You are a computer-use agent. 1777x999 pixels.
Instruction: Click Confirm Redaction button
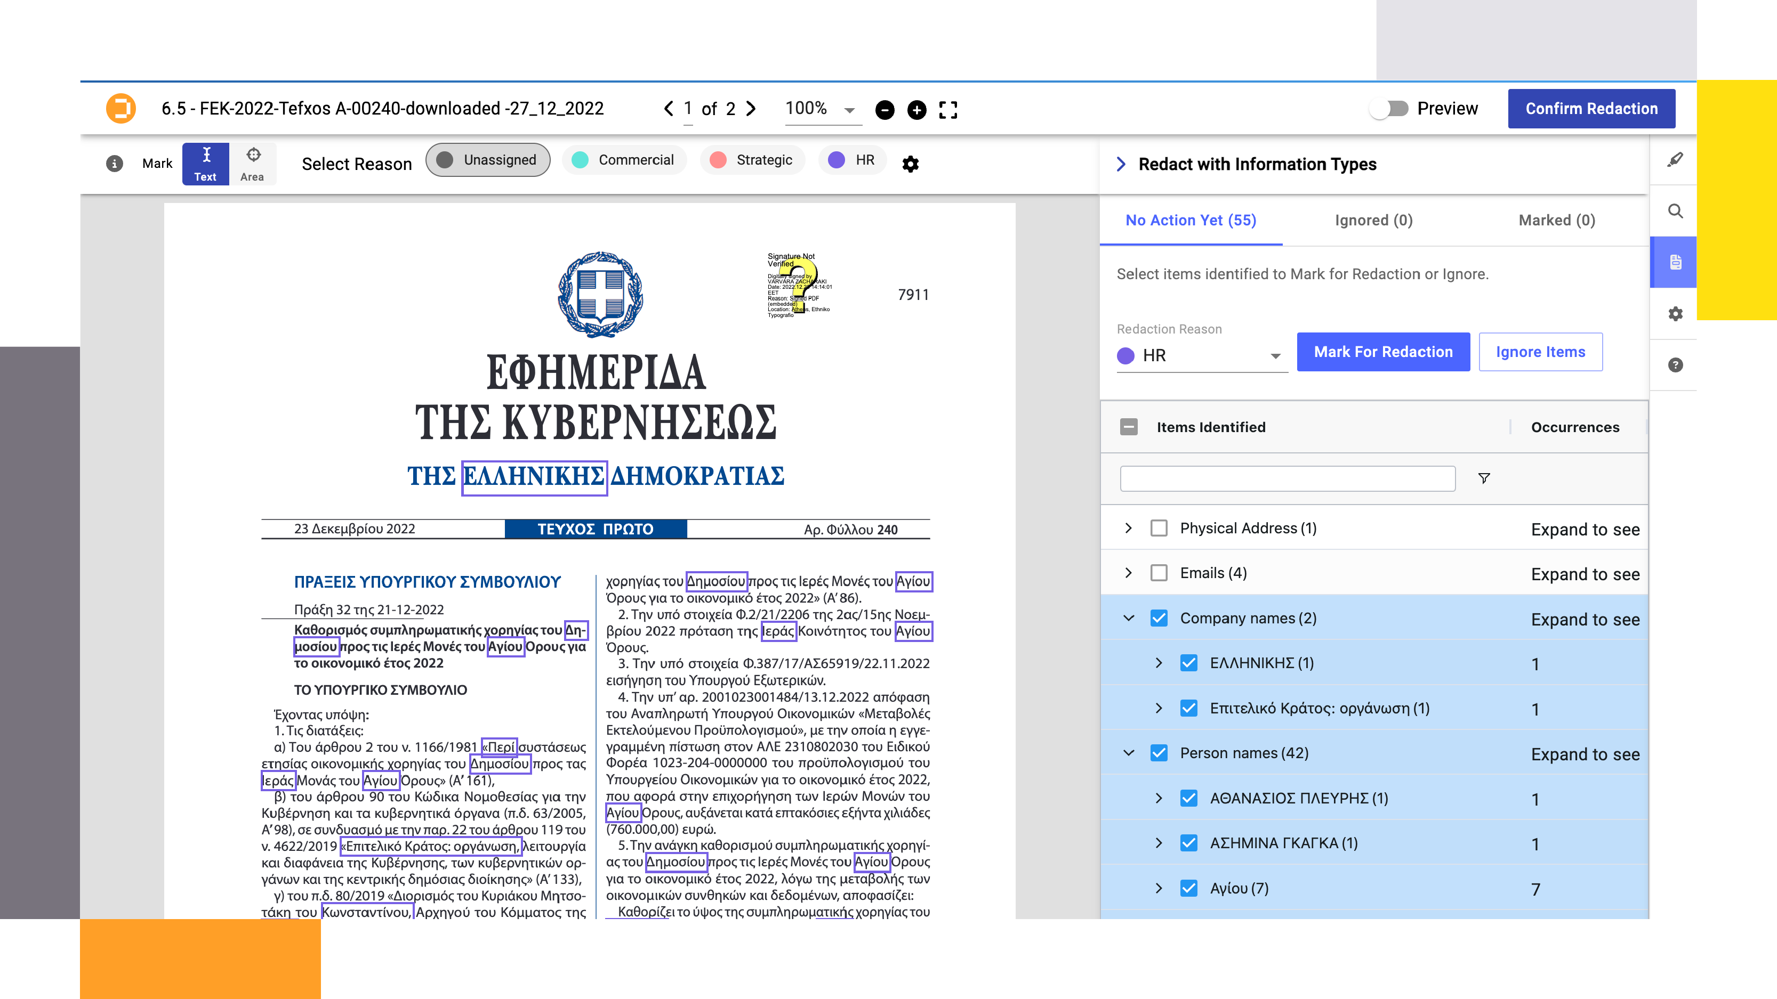[1593, 109]
